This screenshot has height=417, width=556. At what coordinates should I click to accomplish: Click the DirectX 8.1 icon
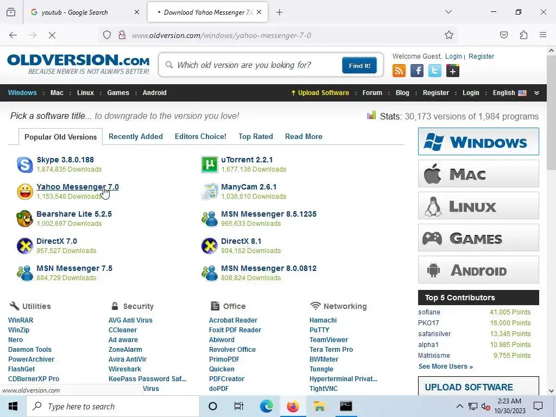[x=210, y=246]
